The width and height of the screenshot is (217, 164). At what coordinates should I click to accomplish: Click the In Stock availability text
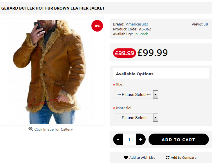[x=141, y=34]
